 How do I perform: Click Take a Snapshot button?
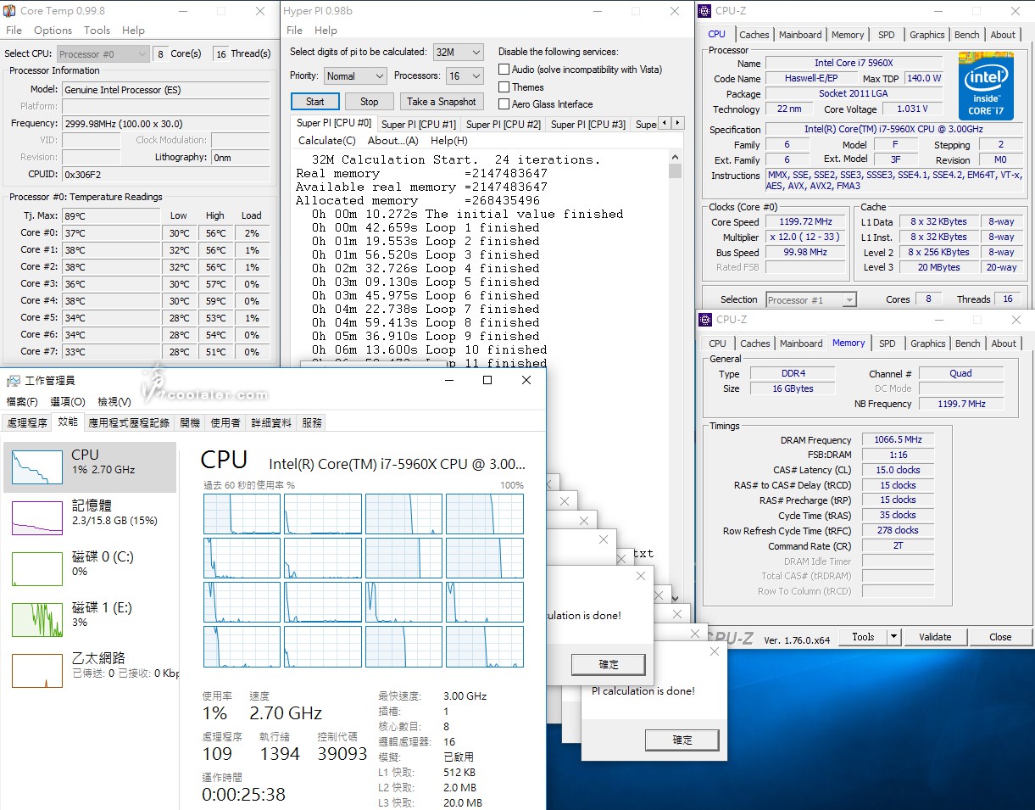coord(442,102)
